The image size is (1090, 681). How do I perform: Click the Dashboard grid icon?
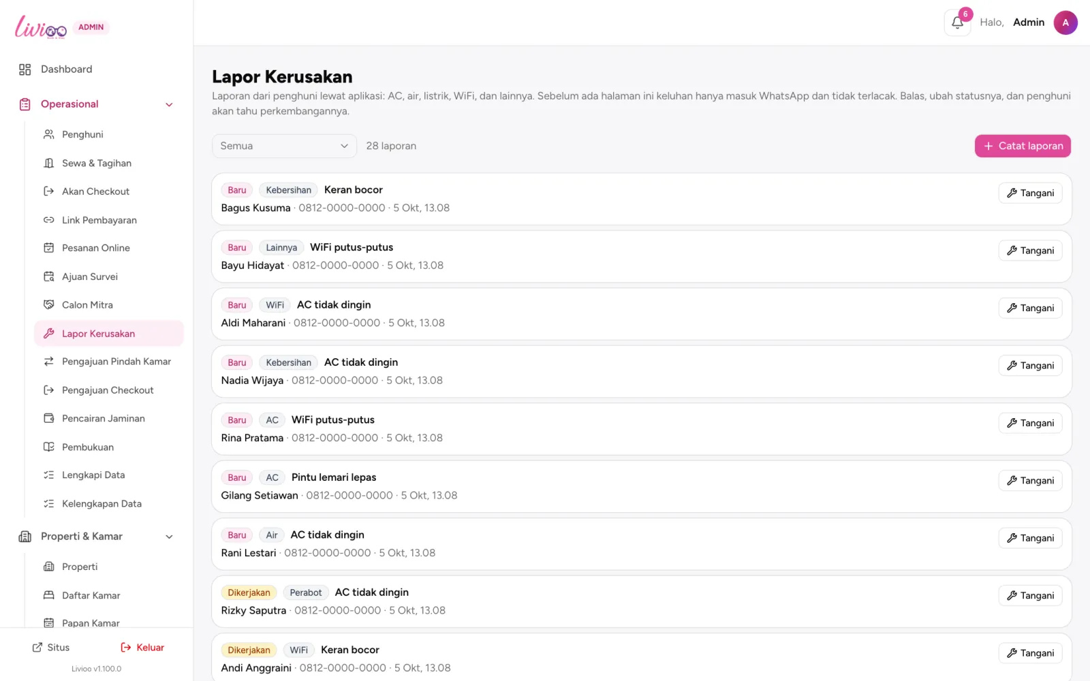25,69
